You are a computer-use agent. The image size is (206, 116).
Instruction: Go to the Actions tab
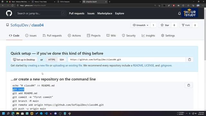pyautogui.click(x=74, y=35)
